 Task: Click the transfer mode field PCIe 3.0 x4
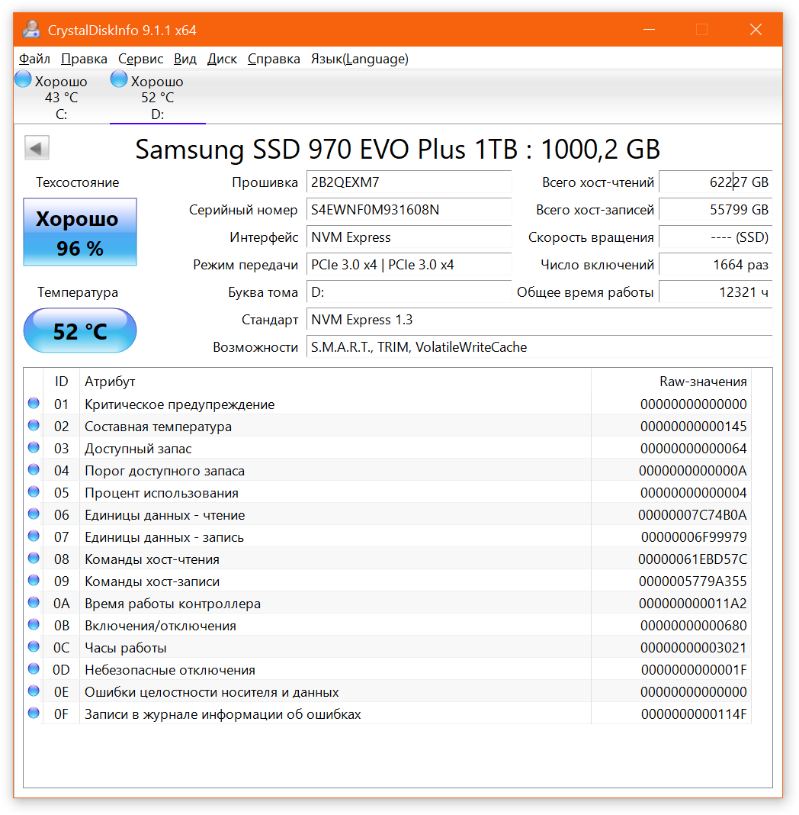click(409, 265)
